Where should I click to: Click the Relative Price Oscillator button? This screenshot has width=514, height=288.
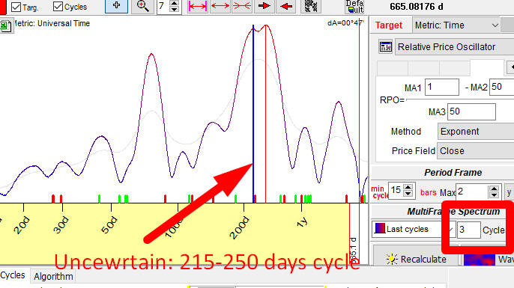454,47
